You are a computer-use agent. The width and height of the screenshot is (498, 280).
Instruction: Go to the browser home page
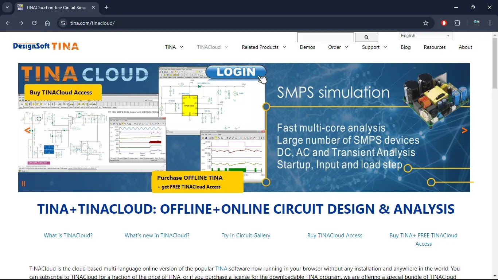[47, 23]
